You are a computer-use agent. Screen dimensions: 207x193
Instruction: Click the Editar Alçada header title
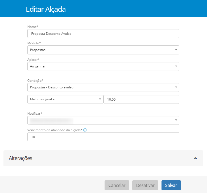tap(46, 9)
